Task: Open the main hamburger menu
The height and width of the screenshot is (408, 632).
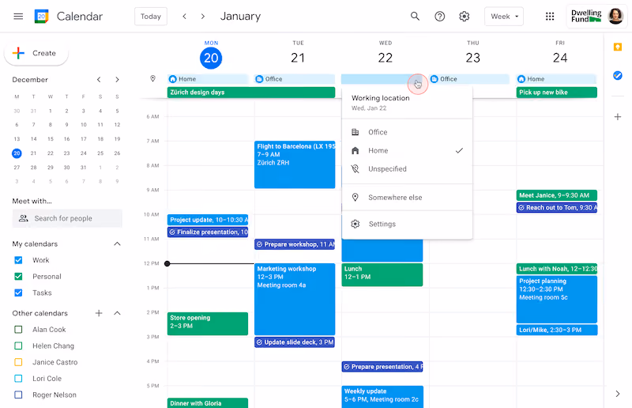Action: [x=18, y=16]
